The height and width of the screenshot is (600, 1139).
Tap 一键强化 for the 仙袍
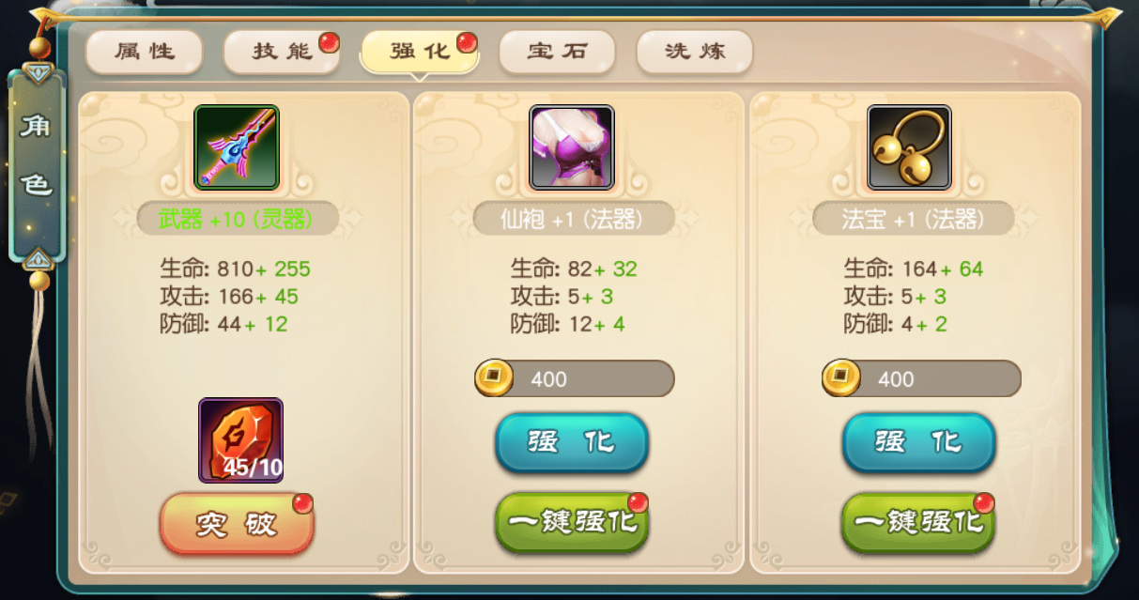tap(572, 523)
